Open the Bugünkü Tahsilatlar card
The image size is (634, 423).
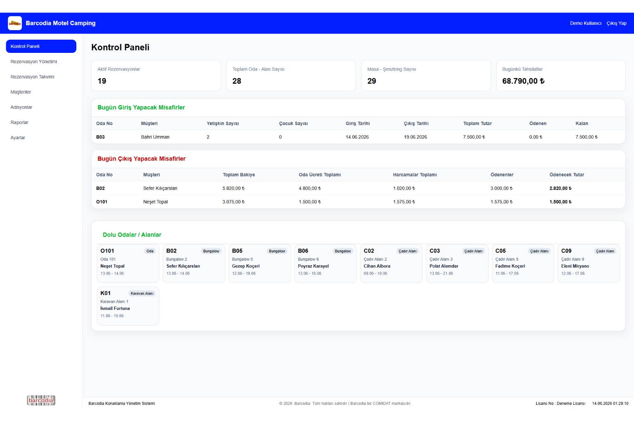(561, 76)
